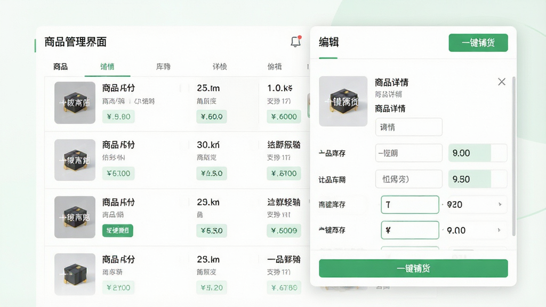
Task: Click green 一键铺货 button beside 编辑 heading
Action: tap(478, 43)
